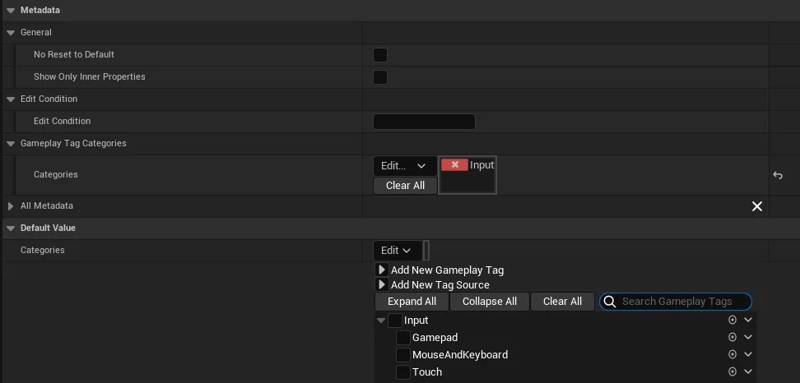Expand Add New Gameplay Tag section

coord(382,270)
